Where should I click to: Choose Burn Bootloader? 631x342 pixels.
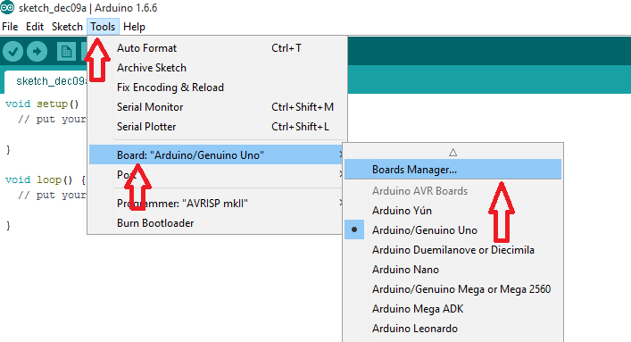(x=217, y=223)
